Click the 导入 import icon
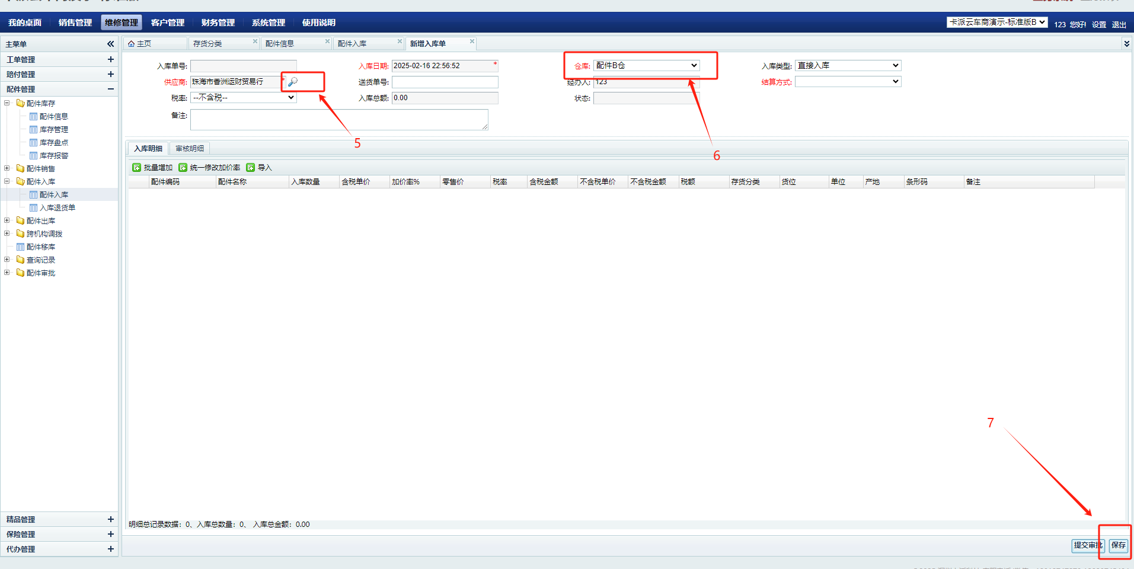 pos(251,168)
